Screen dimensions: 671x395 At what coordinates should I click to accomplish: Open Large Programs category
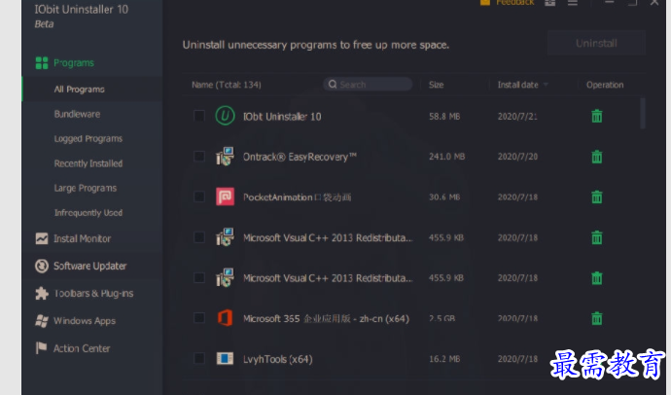pos(86,189)
